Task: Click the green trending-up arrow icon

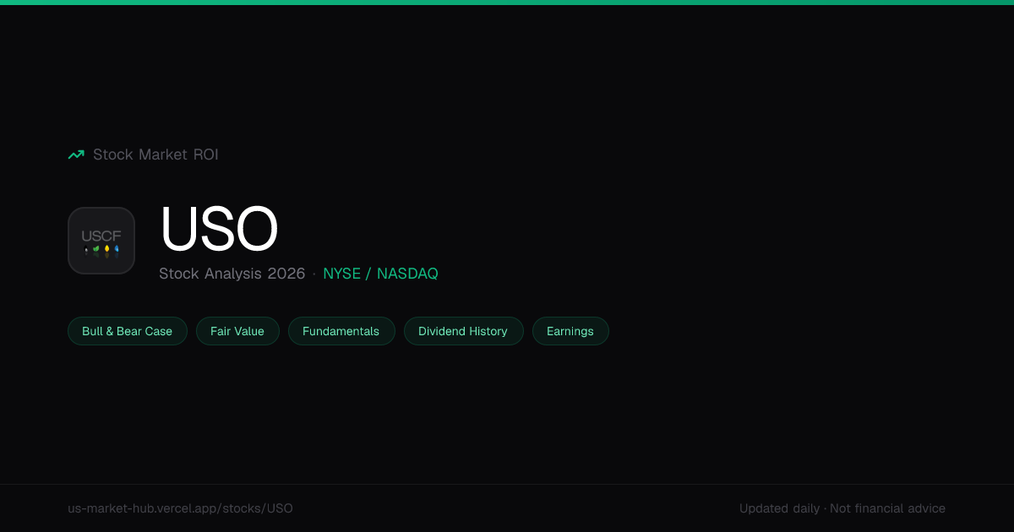Action: [76, 155]
